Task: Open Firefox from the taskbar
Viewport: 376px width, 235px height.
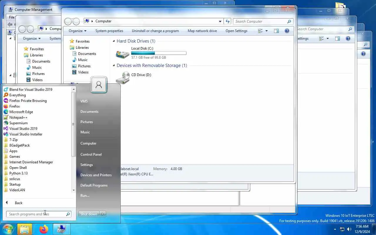Action: (44, 229)
